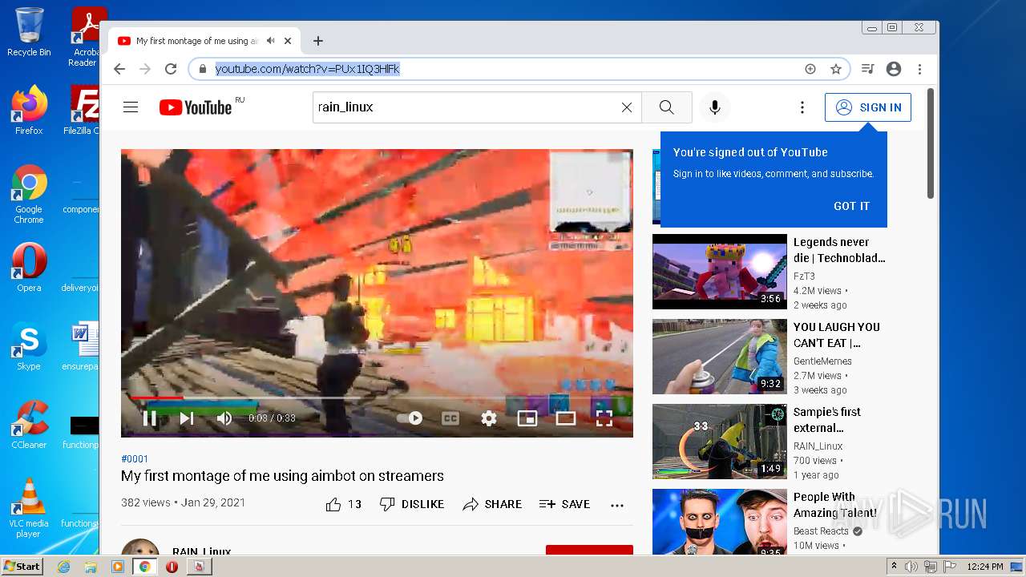Viewport: 1026px width, 577px height.
Task: Open more actions below video
Action: click(617, 505)
